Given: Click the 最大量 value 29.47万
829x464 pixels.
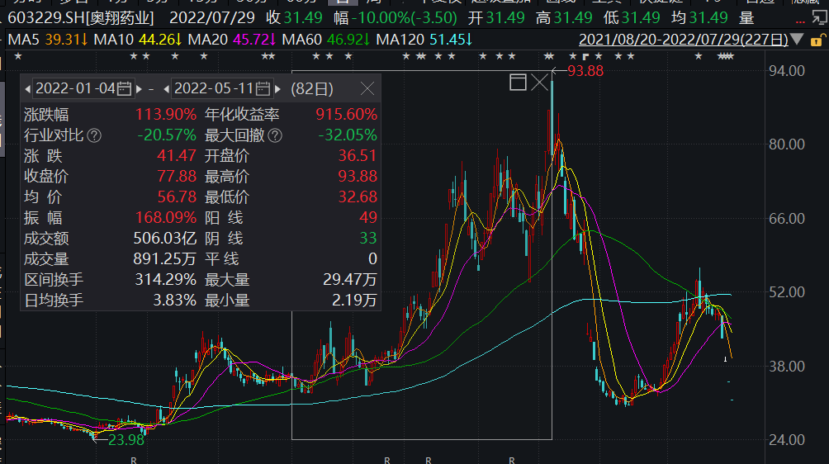Looking at the screenshot, I should pos(350,279).
